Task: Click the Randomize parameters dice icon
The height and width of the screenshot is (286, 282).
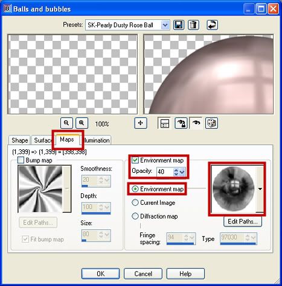Action: tap(211, 123)
